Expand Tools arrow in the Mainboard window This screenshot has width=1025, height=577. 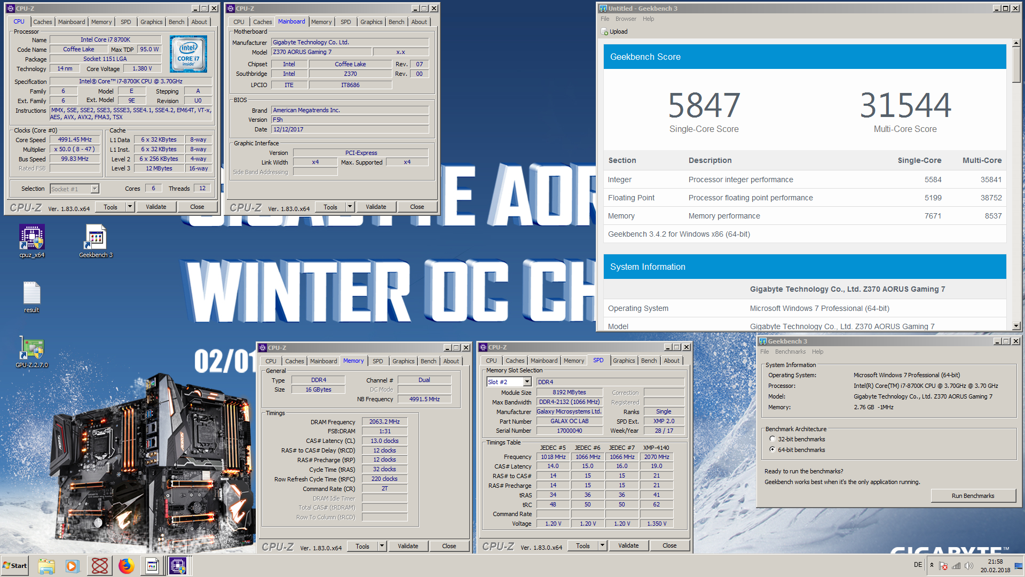click(350, 207)
